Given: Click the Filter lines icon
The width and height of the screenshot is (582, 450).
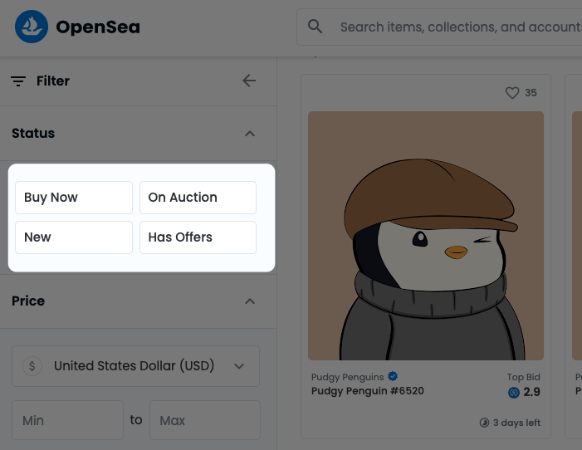Looking at the screenshot, I should point(18,81).
